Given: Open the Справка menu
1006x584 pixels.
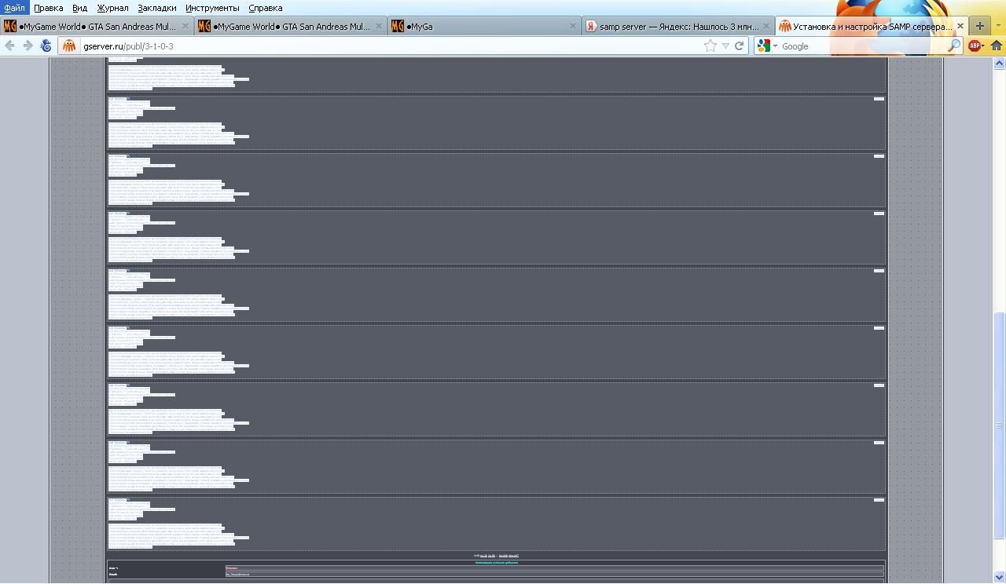Looking at the screenshot, I should pos(265,8).
